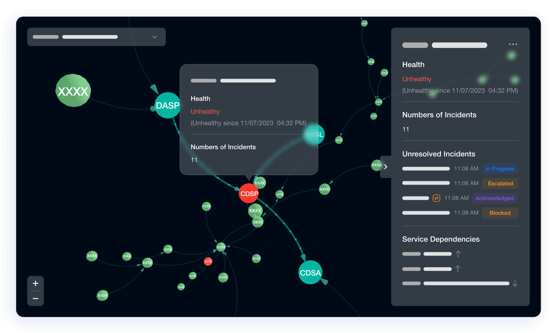Click the zoom out minus button

(x=36, y=298)
